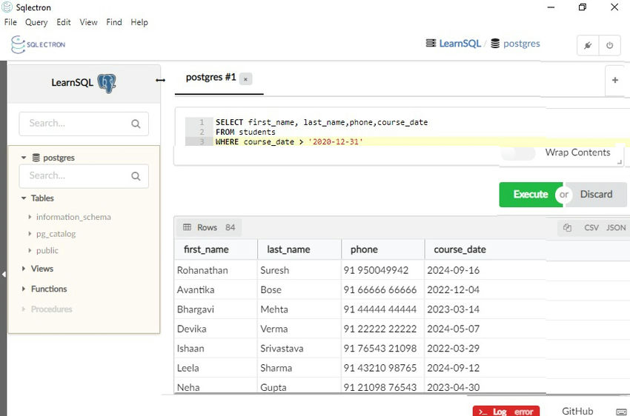Click the LearnSQL server name in sidebar

point(72,83)
